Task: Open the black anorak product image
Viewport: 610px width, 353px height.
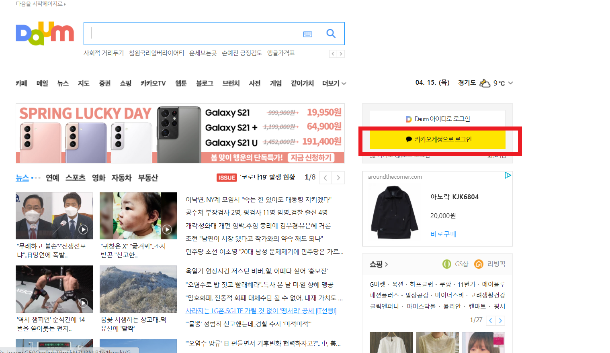Action: coord(395,212)
